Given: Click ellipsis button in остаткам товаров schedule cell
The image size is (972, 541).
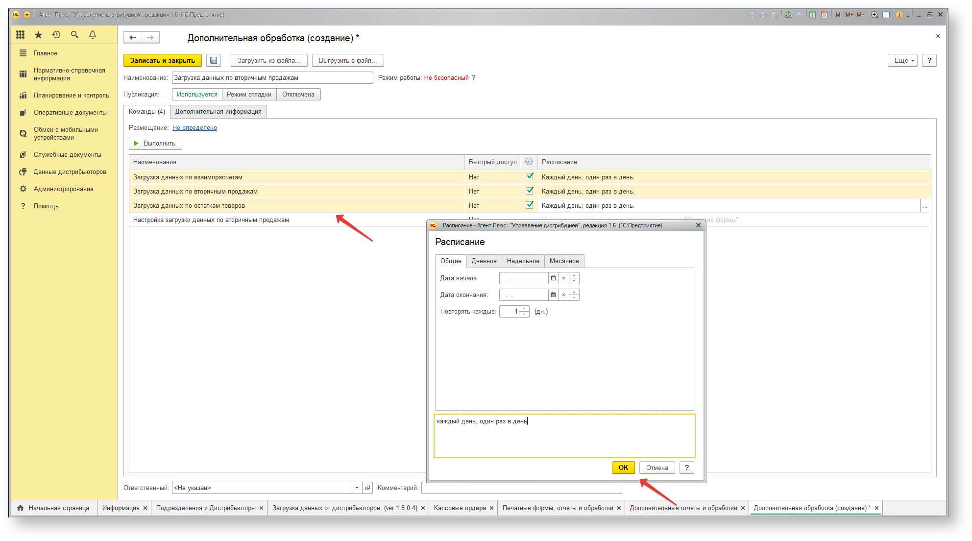Looking at the screenshot, I should click(x=925, y=206).
